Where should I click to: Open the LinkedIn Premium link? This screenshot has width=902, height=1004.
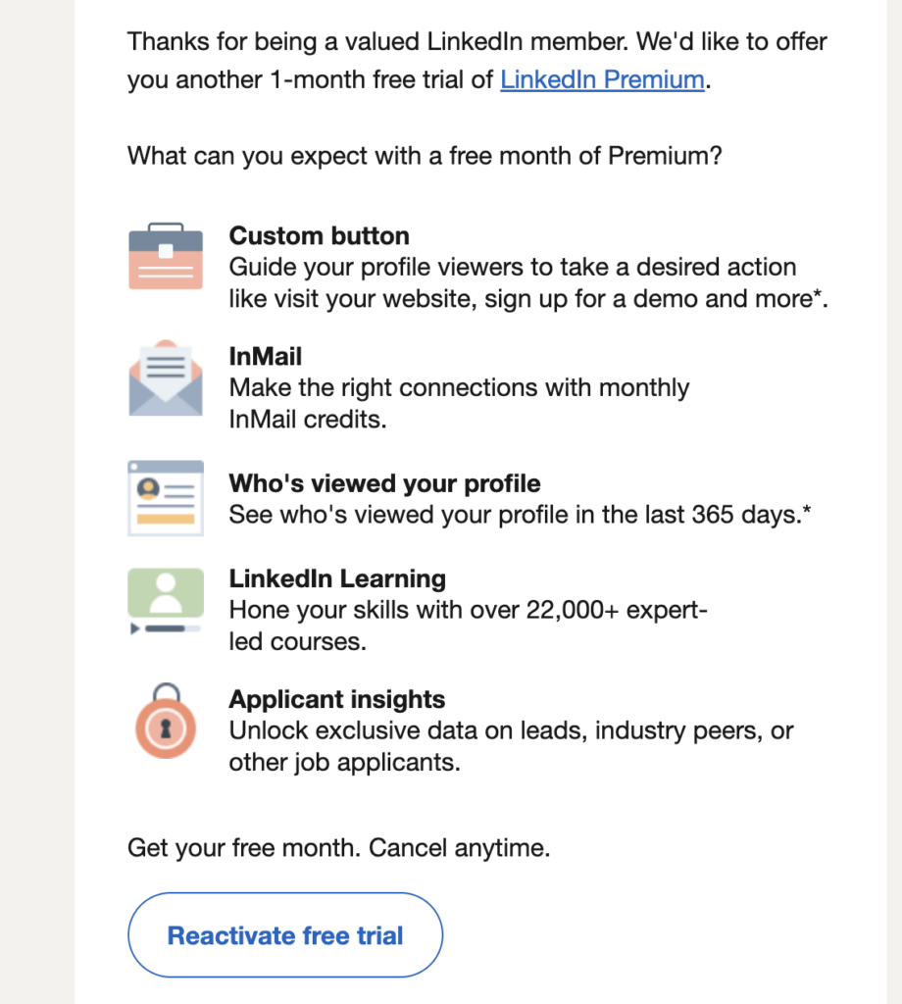(x=600, y=79)
